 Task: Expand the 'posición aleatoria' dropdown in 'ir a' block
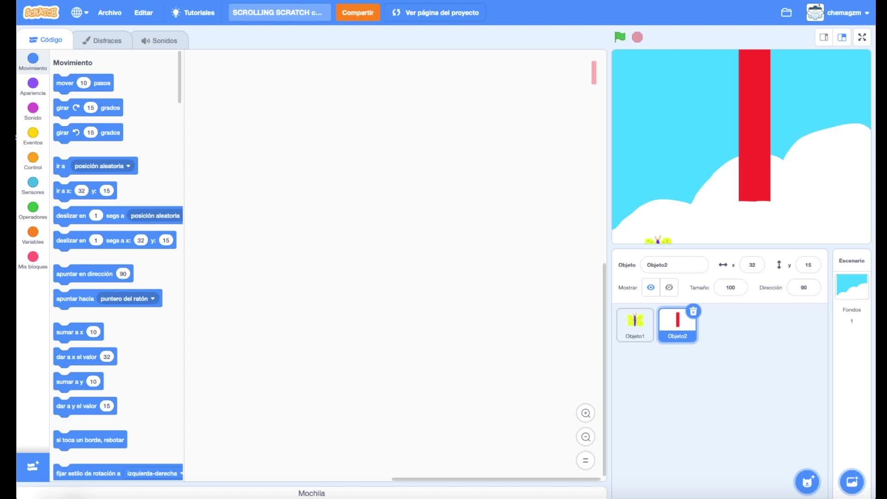tap(128, 166)
